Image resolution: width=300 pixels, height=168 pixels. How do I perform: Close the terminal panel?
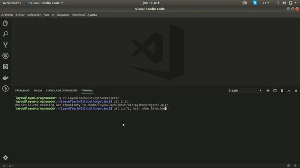(x=296, y=91)
